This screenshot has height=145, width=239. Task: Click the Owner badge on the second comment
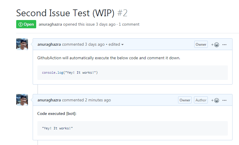coord(185,100)
